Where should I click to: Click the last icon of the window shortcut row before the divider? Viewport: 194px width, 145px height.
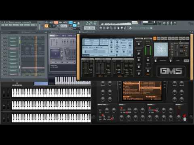tap(125, 28)
